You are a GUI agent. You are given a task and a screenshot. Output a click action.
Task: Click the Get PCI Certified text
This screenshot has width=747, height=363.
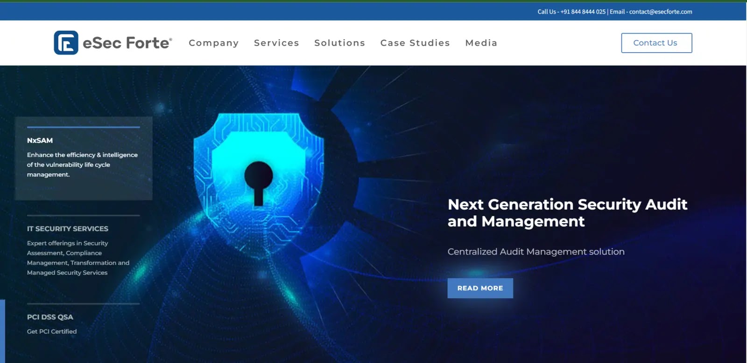tap(52, 331)
